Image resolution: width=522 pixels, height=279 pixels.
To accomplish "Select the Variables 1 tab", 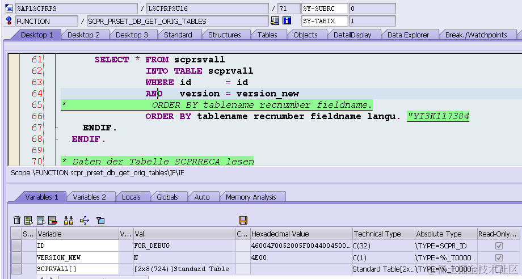I will 41,197.
